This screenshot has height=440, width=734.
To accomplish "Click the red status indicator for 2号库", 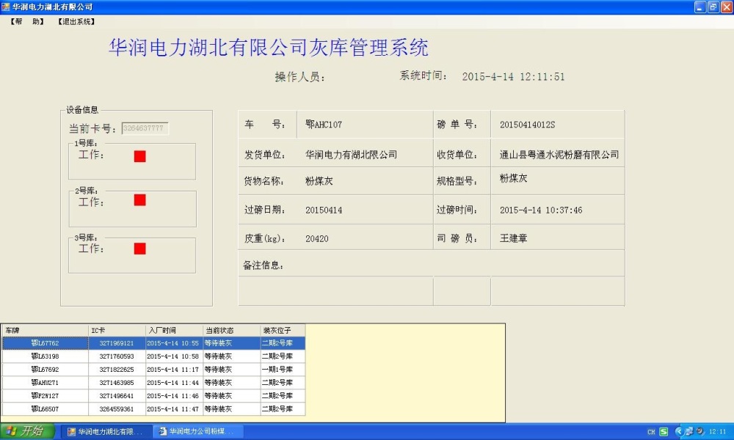I will [x=140, y=200].
